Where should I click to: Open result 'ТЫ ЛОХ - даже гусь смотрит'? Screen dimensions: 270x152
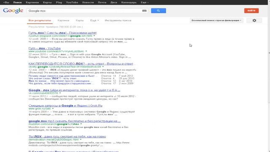coord(67,136)
